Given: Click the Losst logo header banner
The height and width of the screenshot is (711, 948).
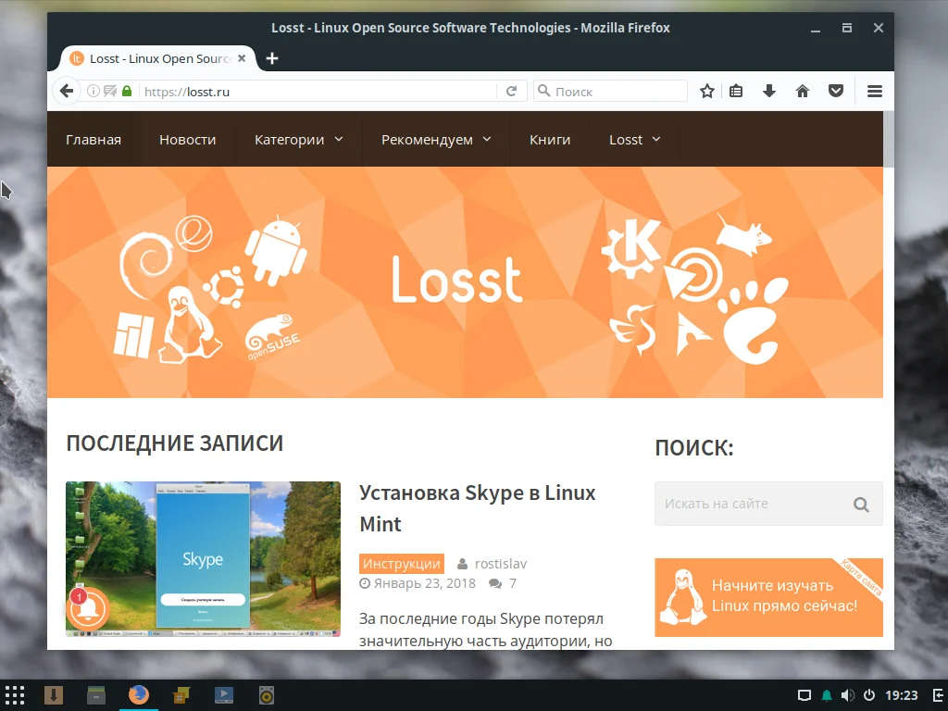Looking at the screenshot, I should point(465,282).
